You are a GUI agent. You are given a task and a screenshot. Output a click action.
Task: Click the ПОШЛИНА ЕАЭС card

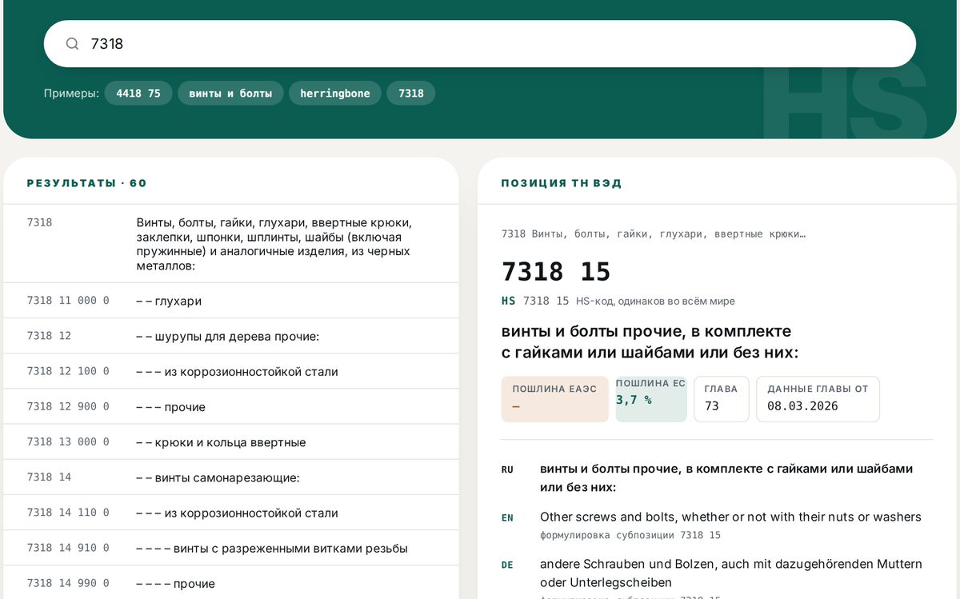pyautogui.click(x=555, y=399)
